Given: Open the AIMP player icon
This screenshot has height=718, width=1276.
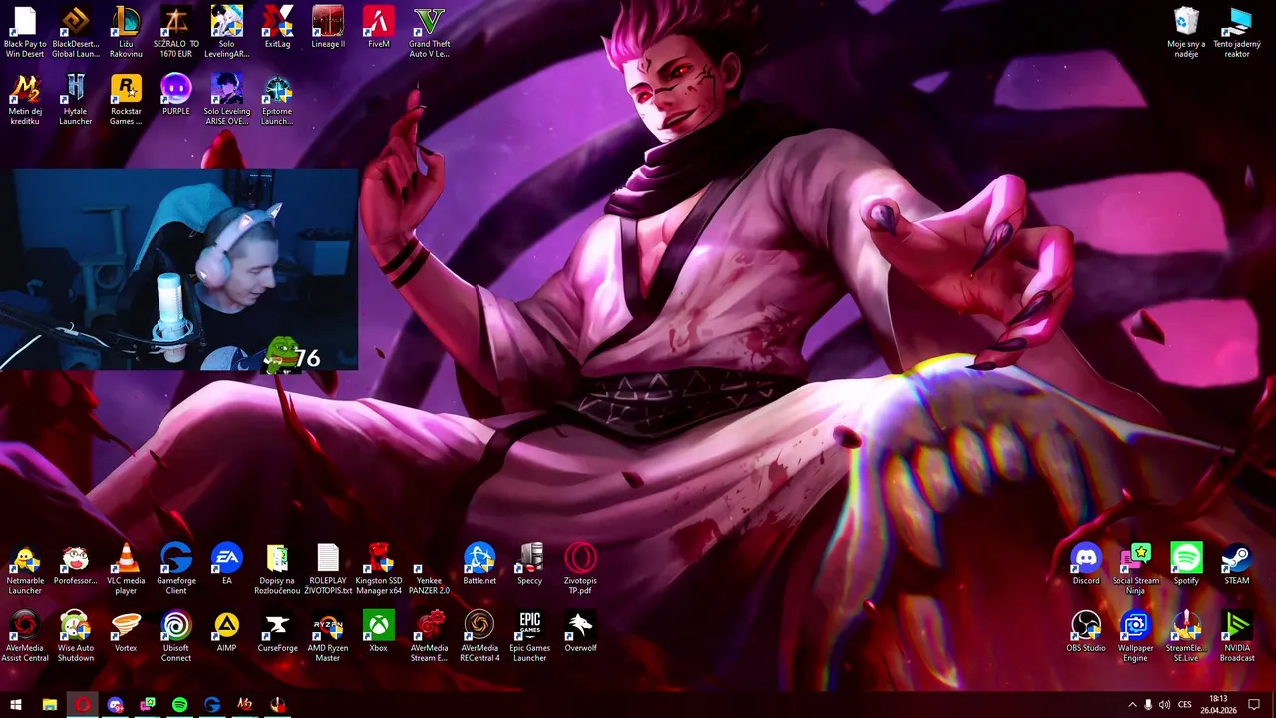Looking at the screenshot, I should point(227,631).
